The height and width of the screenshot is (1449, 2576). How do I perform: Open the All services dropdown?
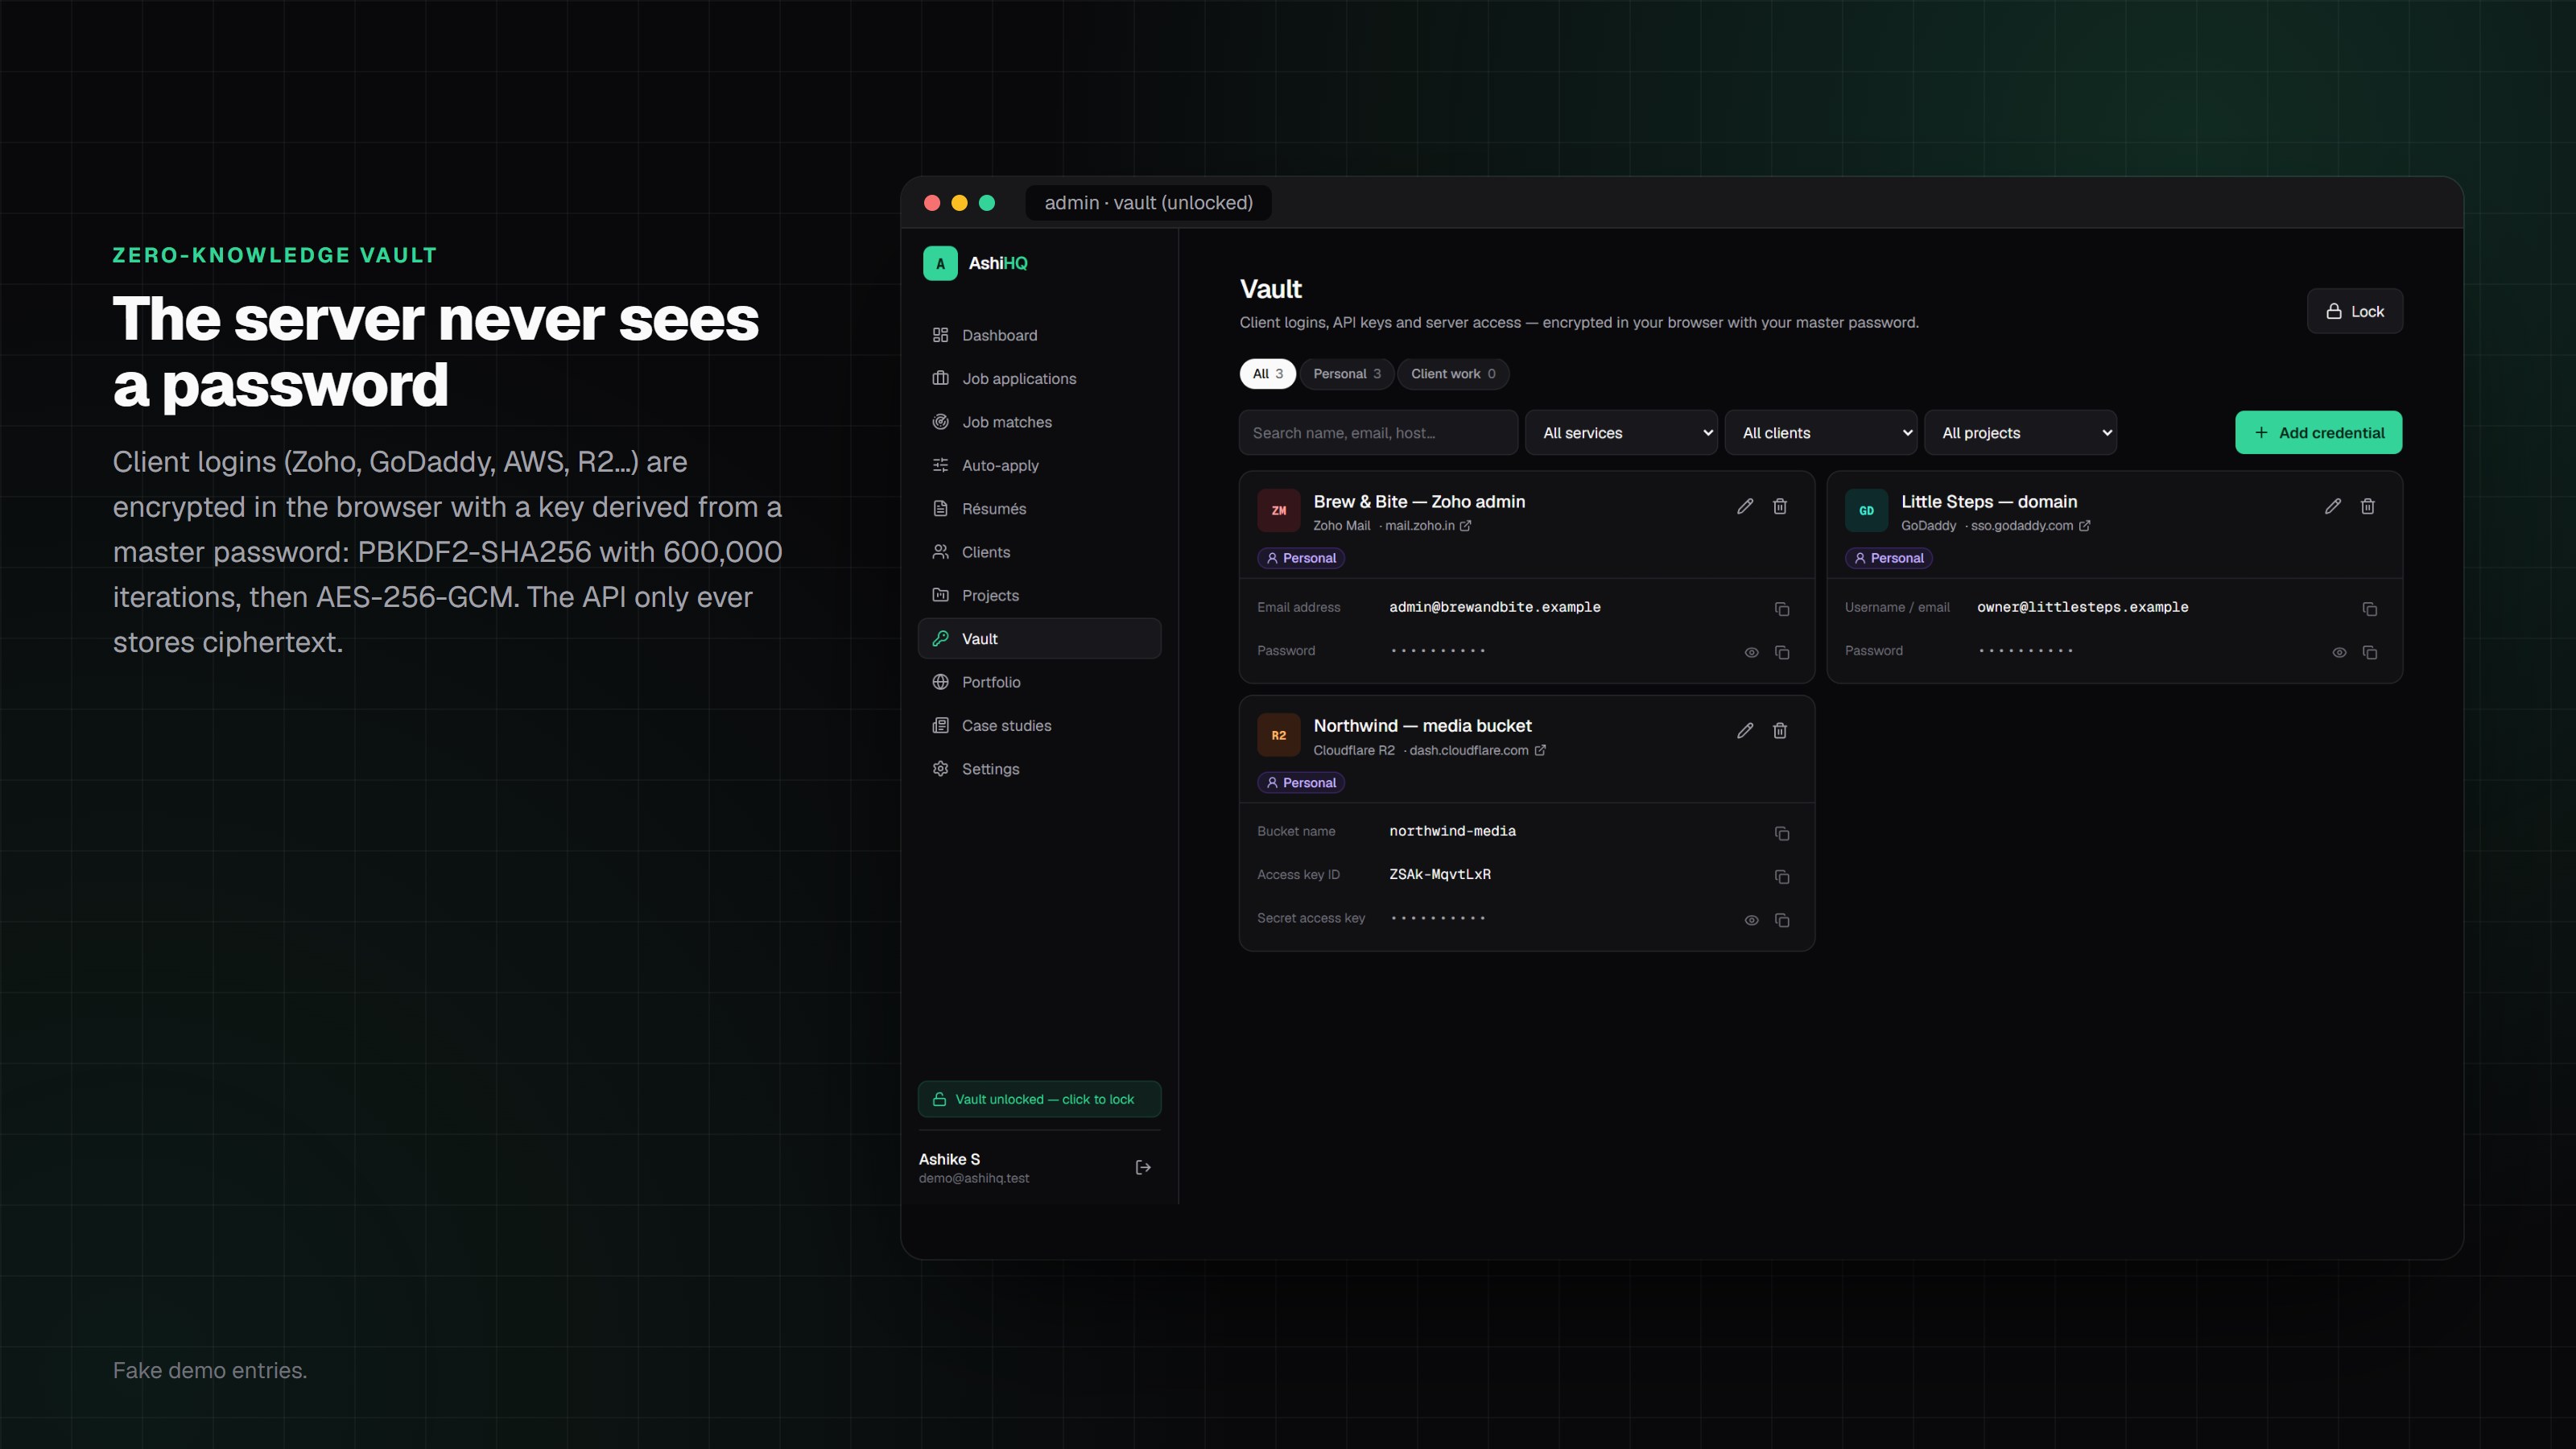point(1621,433)
